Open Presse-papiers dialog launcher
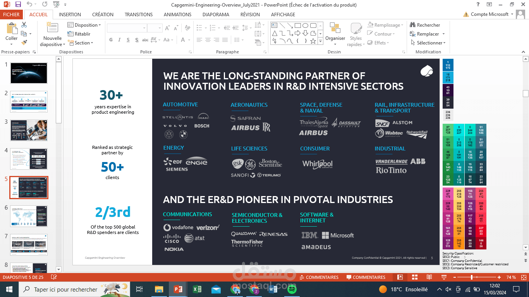The height and width of the screenshot is (297, 529). pyautogui.click(x=34, y=52)
